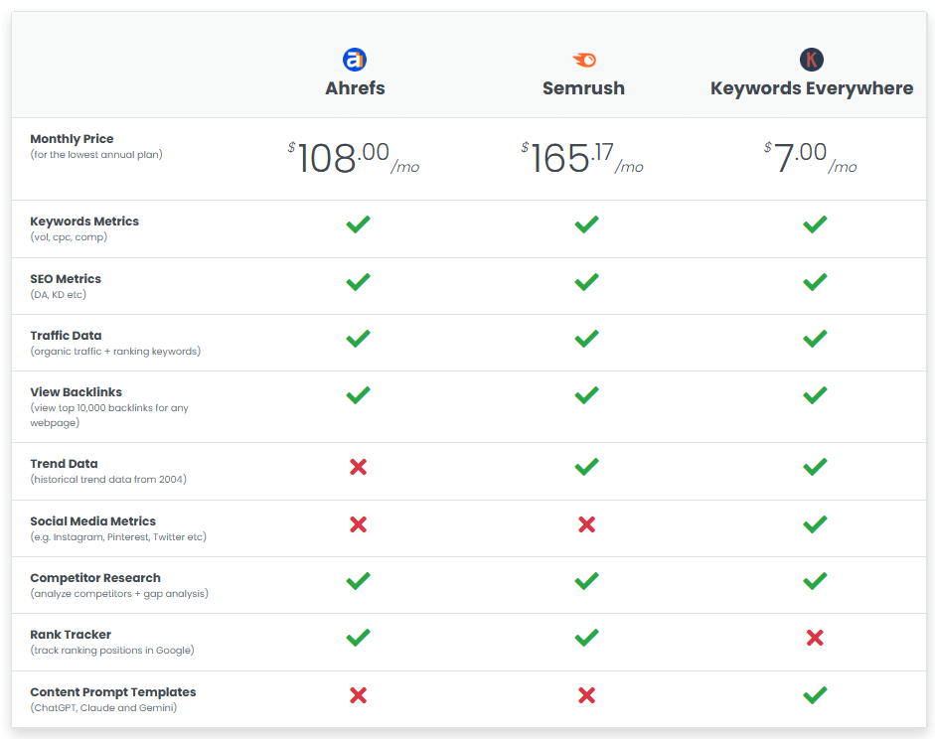935x739 pixels.
Task: Click Semrush checkmark for Keywords Metrics
Action: coord(587,224)
